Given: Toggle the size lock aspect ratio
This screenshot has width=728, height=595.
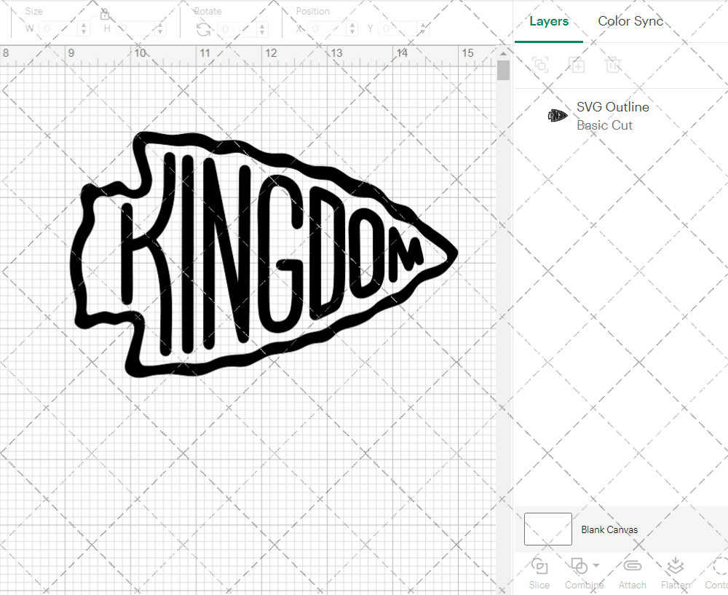Looking at the screenshot, I should tap(106, 14).
